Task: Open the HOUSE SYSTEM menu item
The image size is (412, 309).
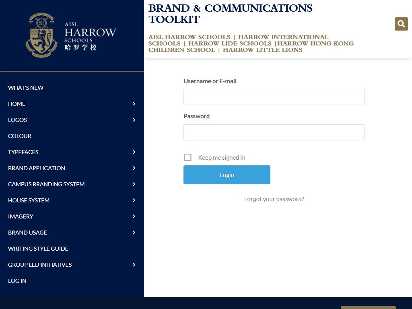Action: click(29, 200)
